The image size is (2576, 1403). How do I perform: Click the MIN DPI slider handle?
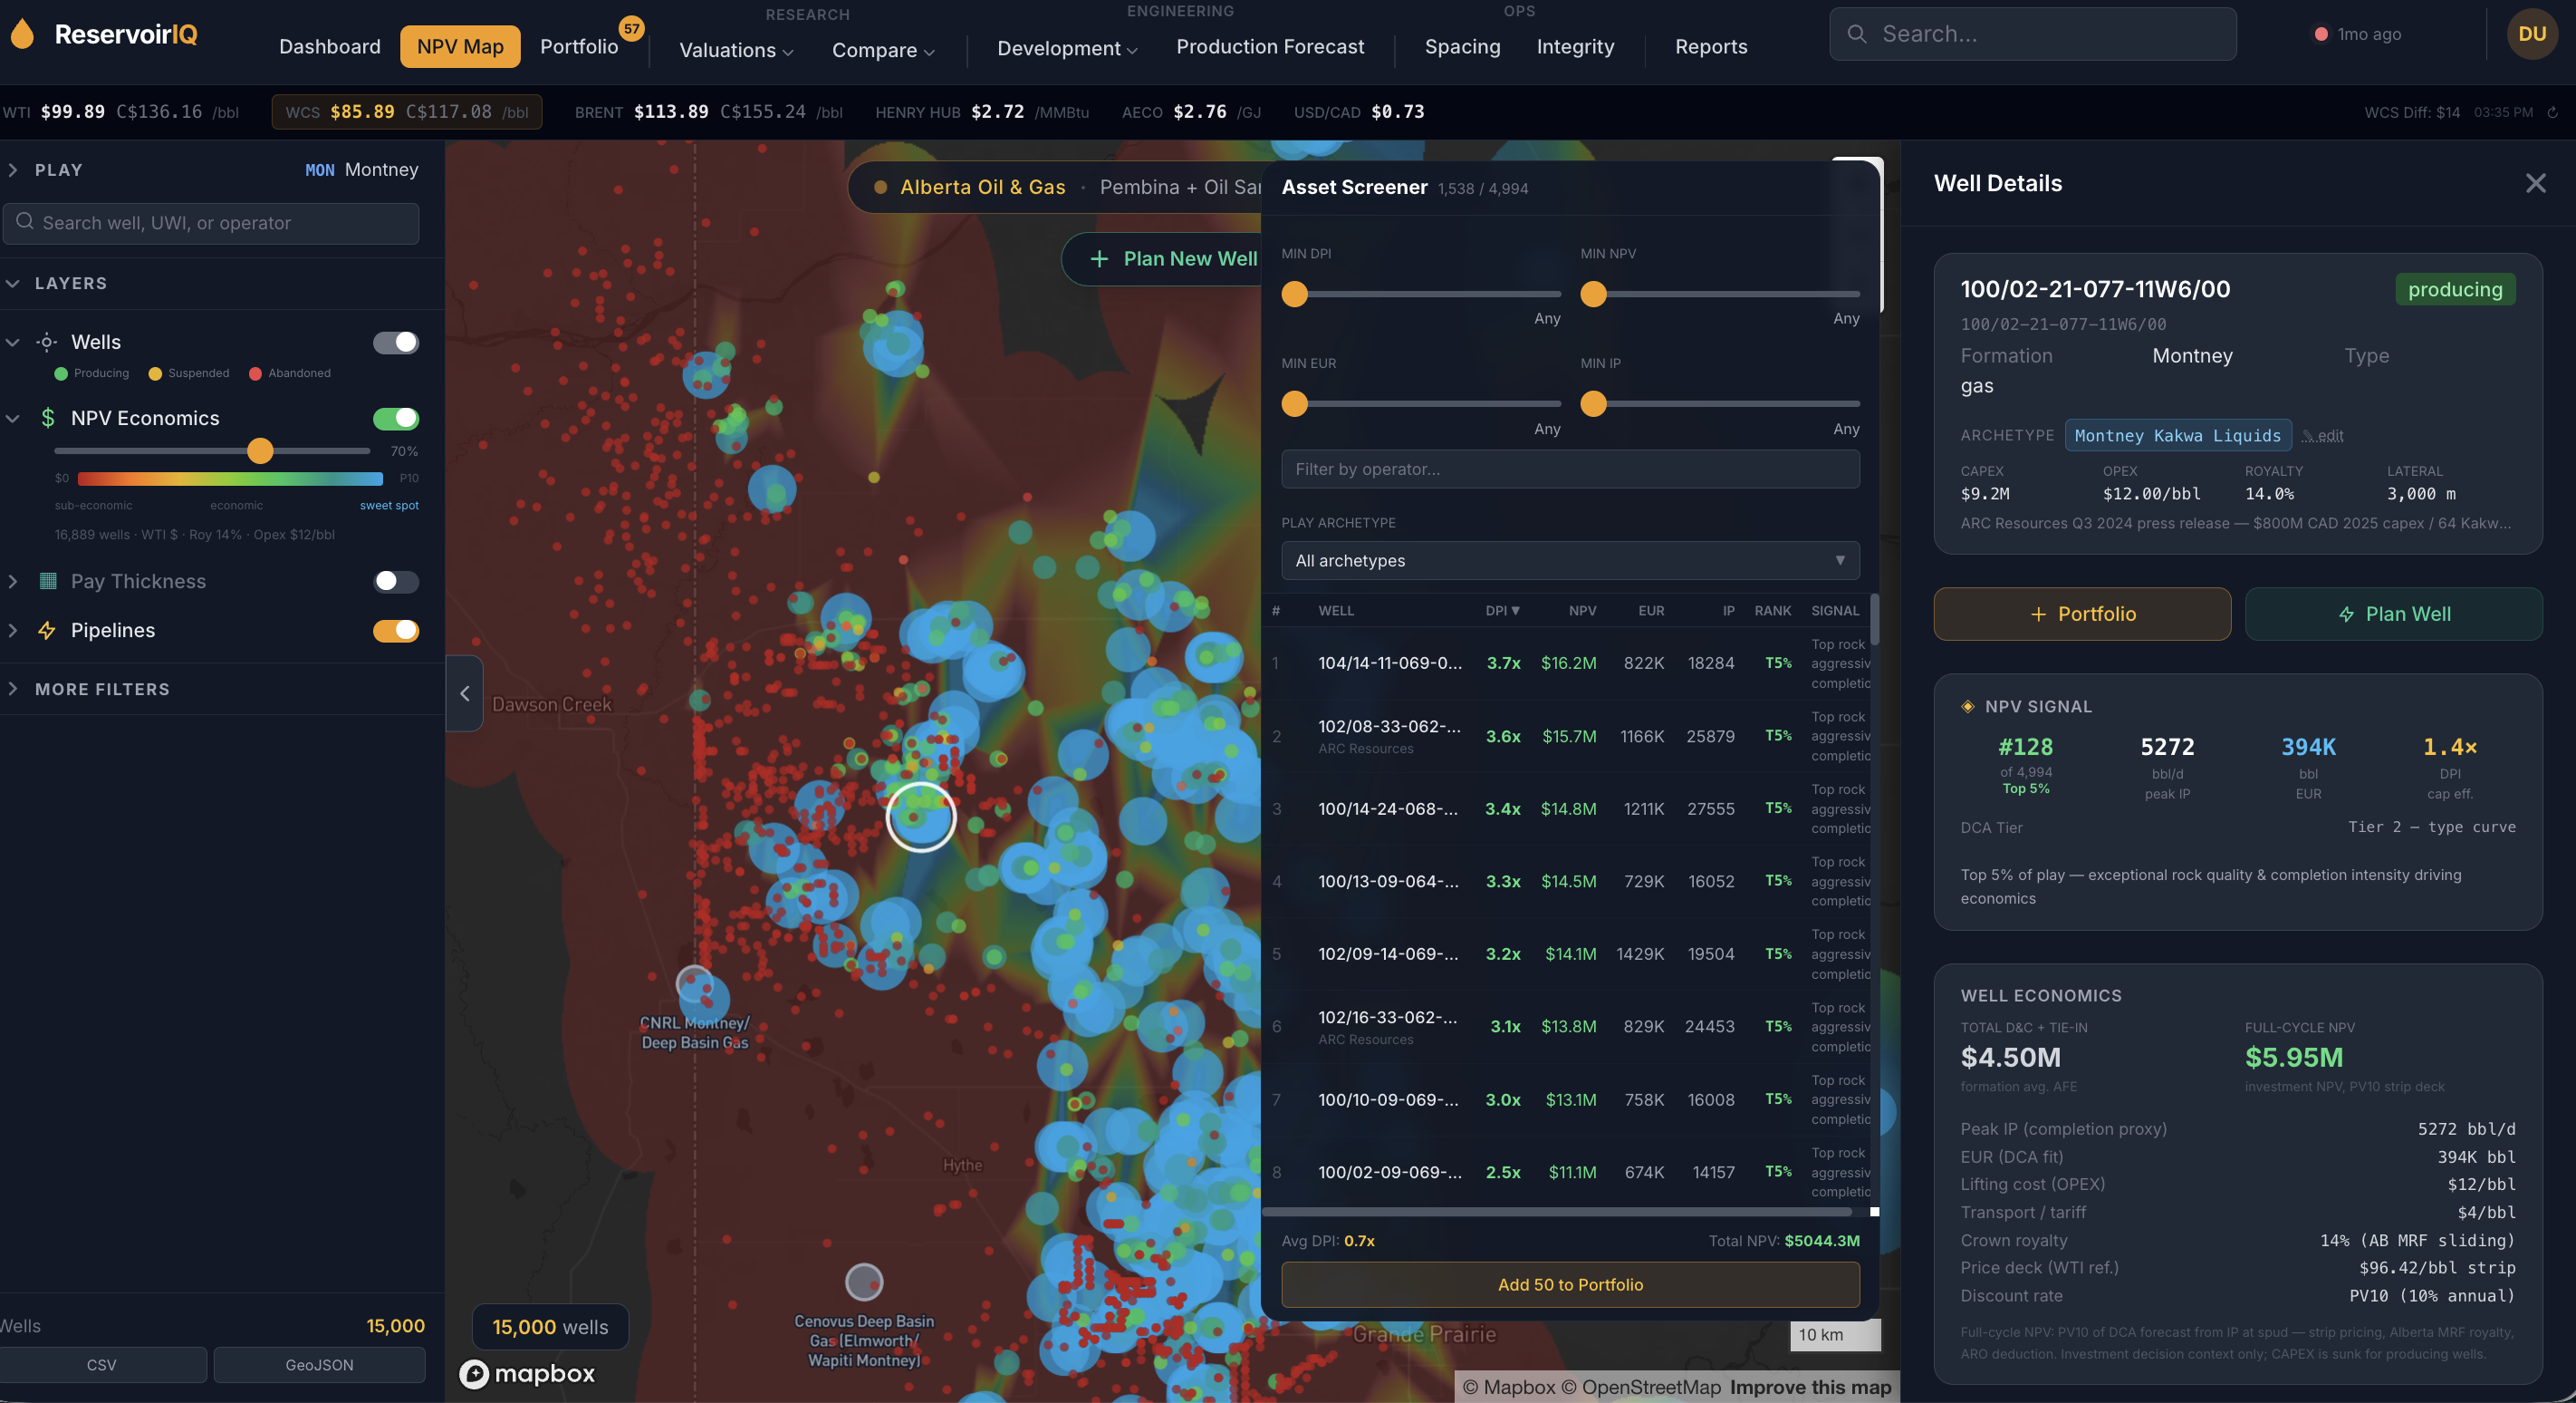point(1294,295)
